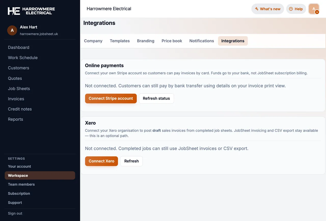Open the Branding tab
The image size is (326, 221).
pos(146,41)
